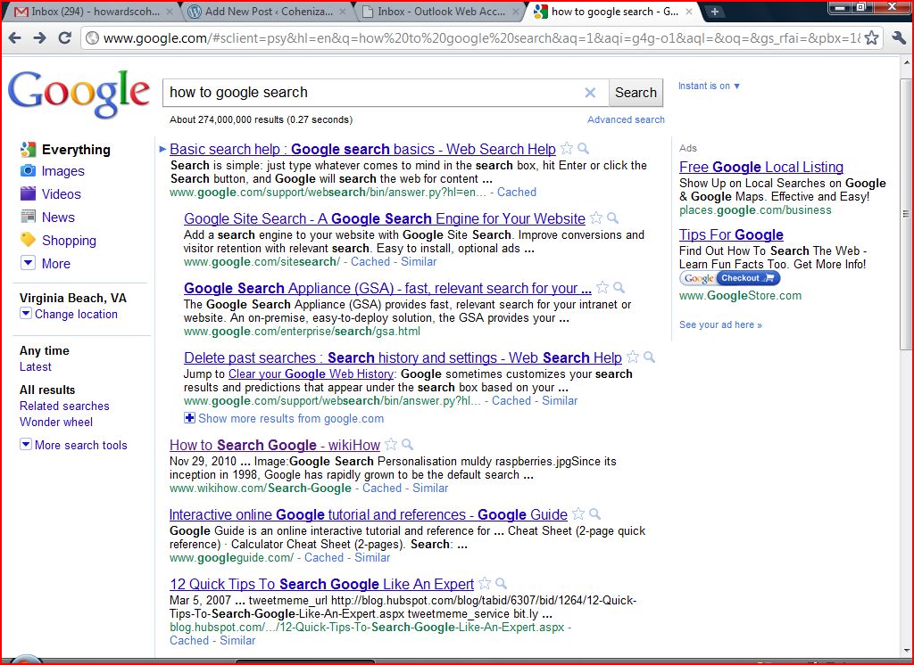Image resolution: width=914 pixels, height=665 pixels.
Task: Click the Google logo
Action: point(79,94)
